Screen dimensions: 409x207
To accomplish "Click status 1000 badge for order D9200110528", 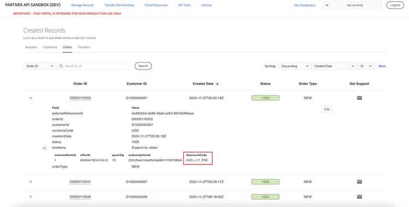I will 265,197.
